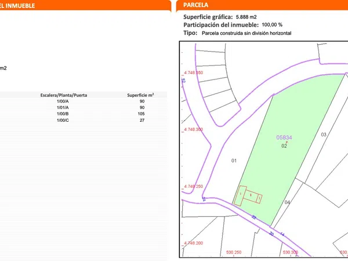
Task: Select table row 1/01/A
Action: (63, 108)
